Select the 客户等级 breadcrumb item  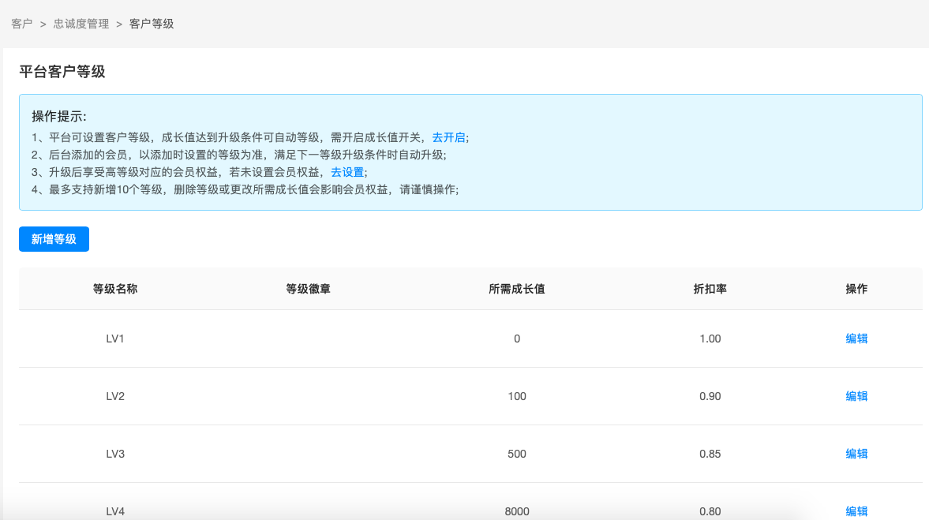[152, 24]
